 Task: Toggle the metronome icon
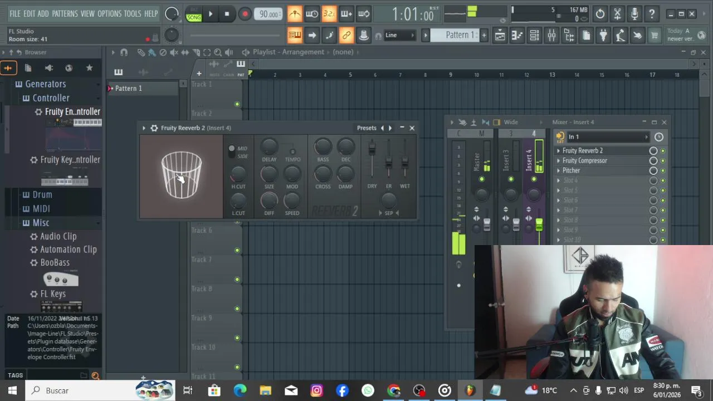(295, 14)
